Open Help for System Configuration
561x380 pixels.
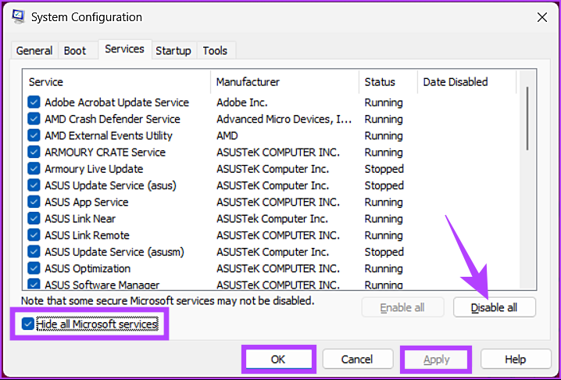click(515, 359)
